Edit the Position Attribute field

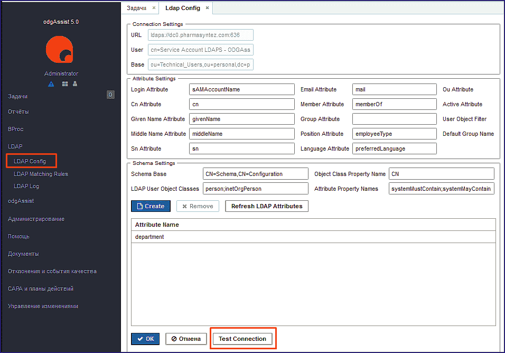click(395, 134)
